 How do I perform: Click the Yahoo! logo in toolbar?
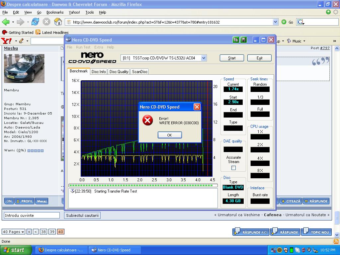pos(7,41)
